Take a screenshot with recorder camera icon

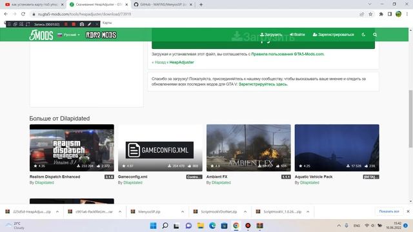tap(82, 24)
